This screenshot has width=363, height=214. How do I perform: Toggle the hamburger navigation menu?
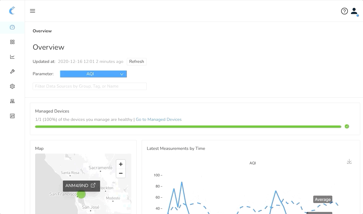tap(32, 11)
